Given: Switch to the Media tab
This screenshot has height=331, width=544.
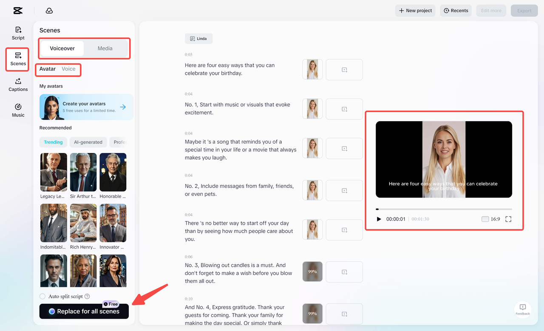Looking at the screenshot, I should (x=105, y=48).
